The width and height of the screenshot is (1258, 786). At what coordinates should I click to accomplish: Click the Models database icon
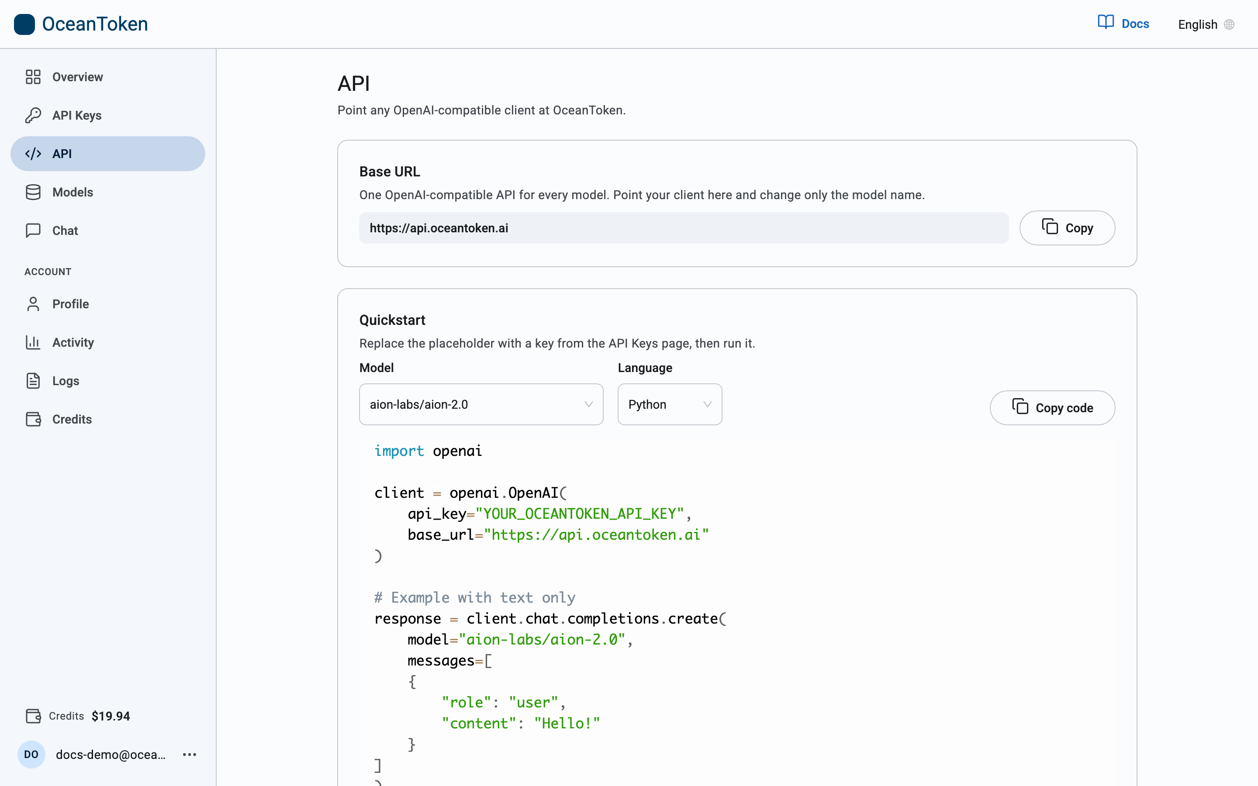[x=33, y=192]
